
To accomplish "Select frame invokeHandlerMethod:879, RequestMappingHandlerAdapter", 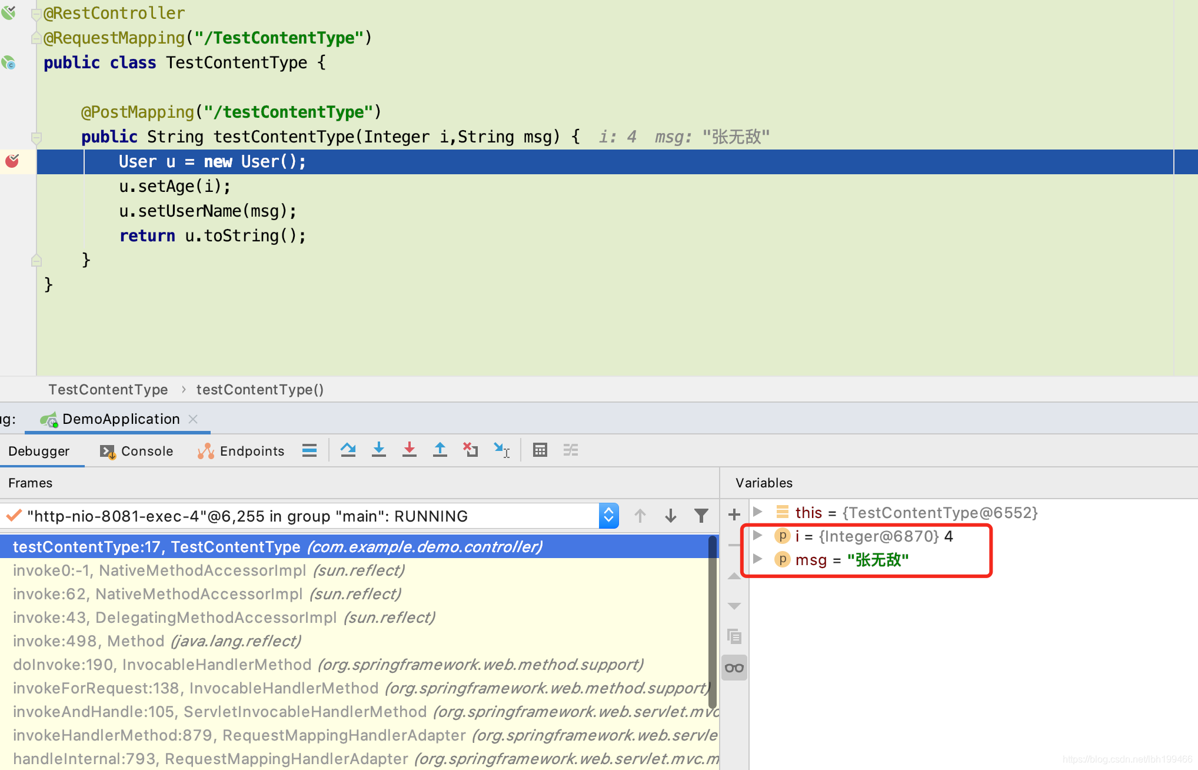I will click(x=359, y=735).
